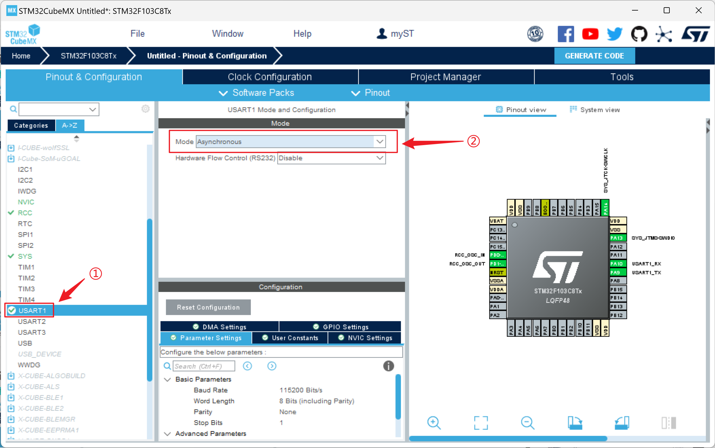The width and height of the screenshot is (715, 448).
Task: Click the best-fit pinout view icon
Action: point(481,423)
